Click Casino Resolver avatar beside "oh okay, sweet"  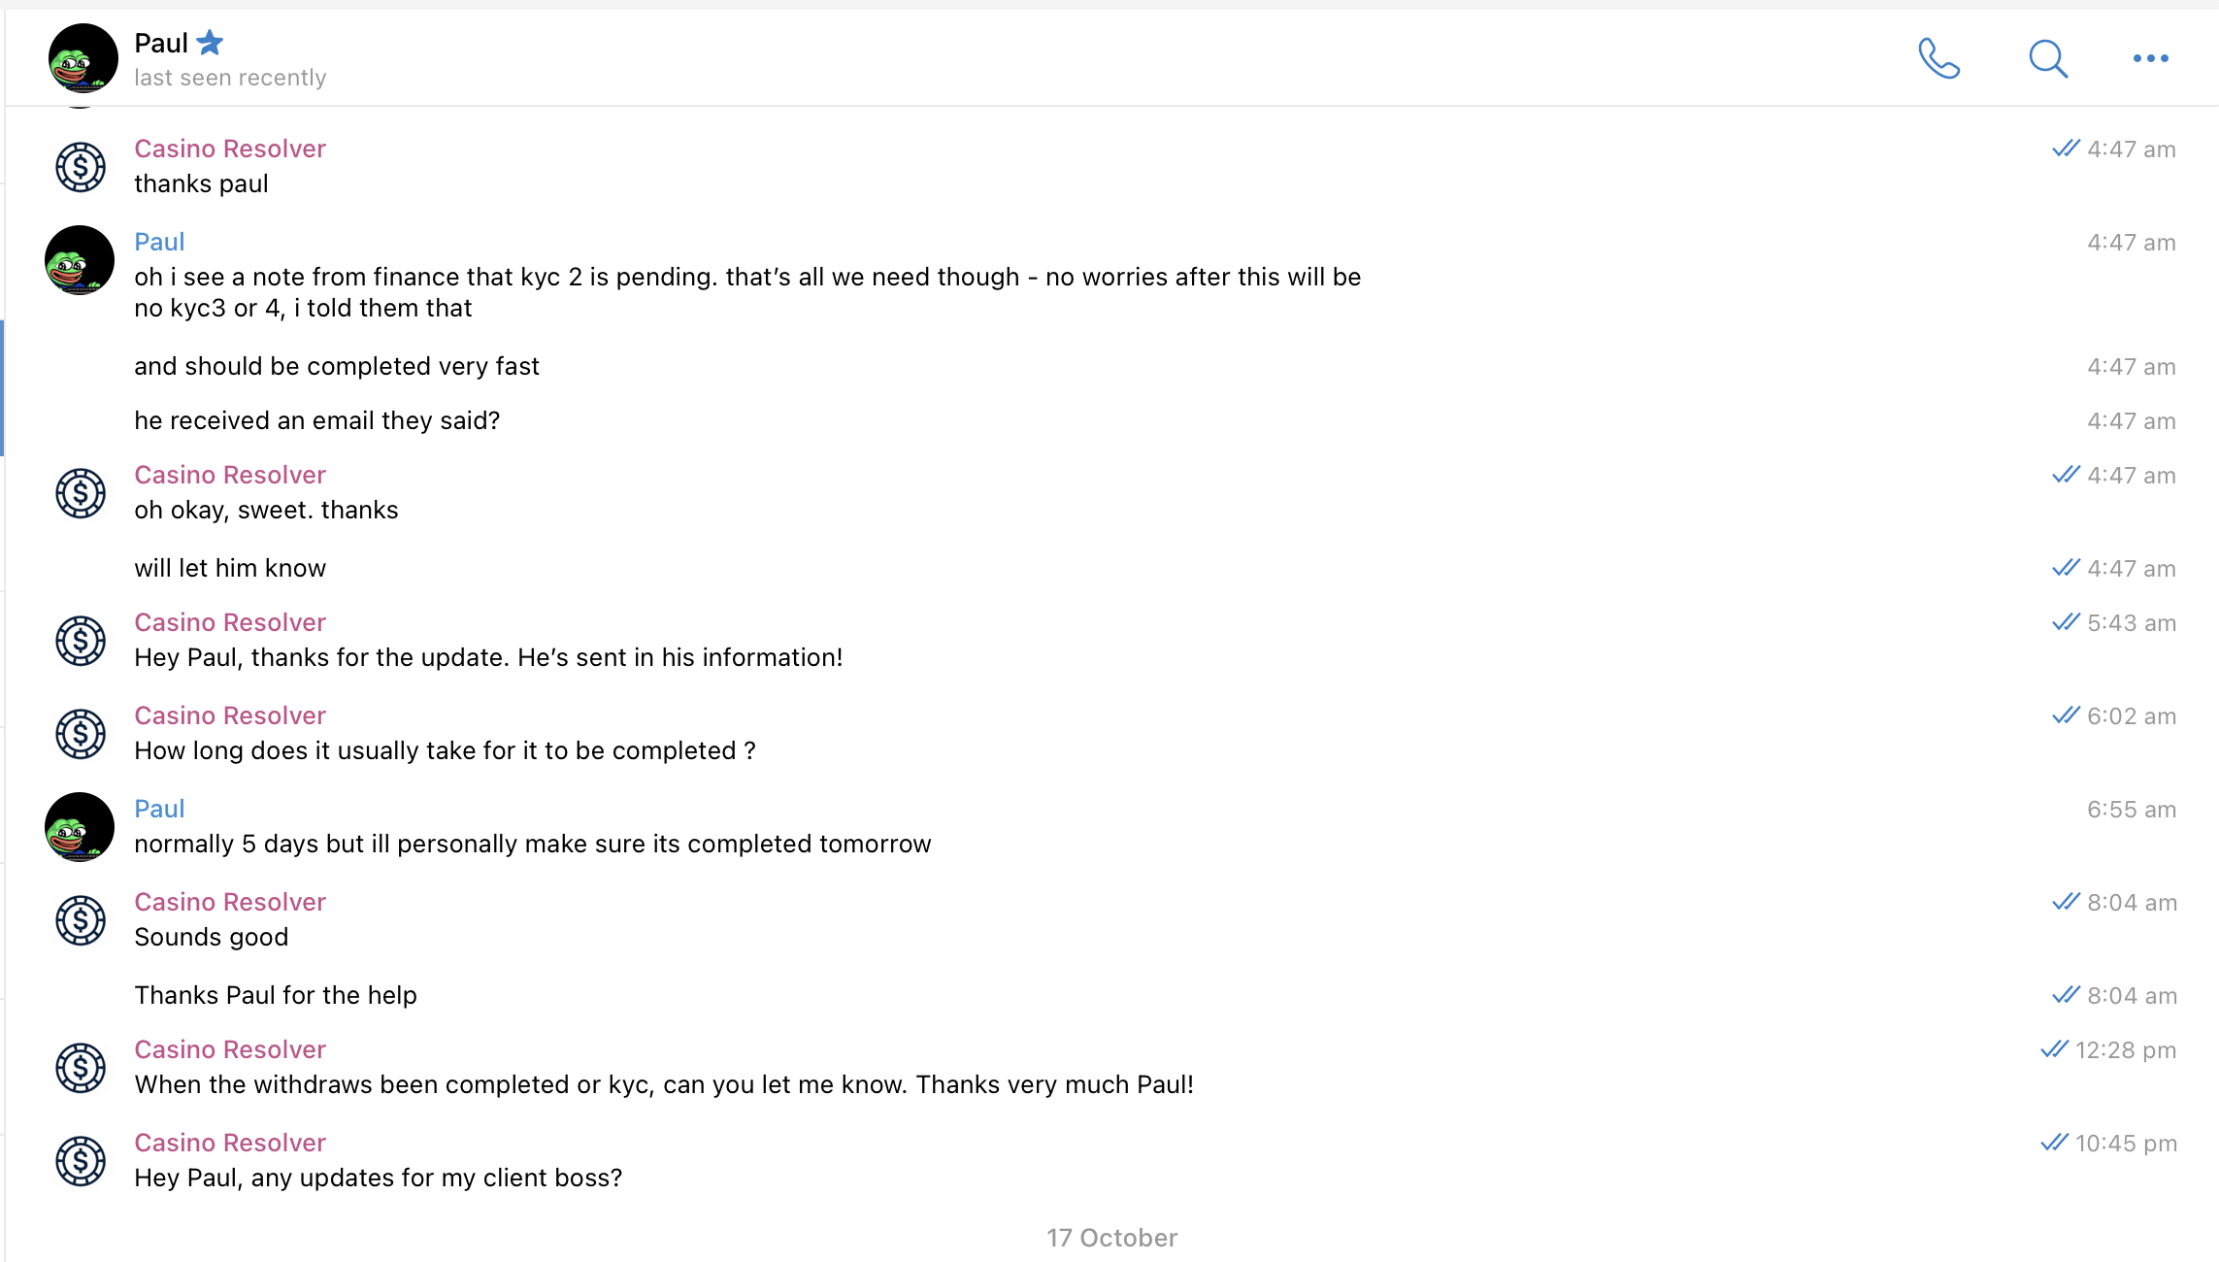point(81,493)
